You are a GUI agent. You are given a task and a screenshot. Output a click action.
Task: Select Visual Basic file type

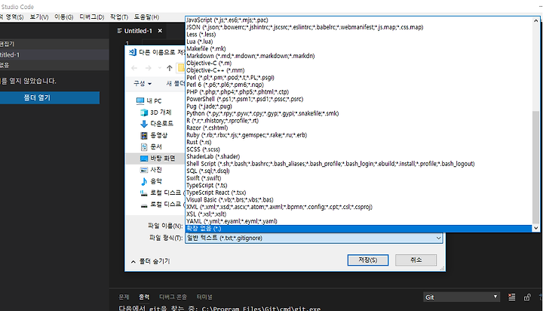[359, 200]
